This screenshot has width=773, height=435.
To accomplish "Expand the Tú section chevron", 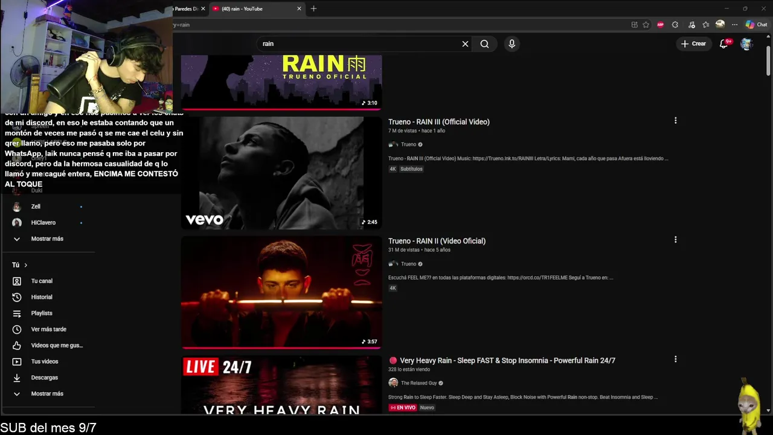I will [25, 265].
